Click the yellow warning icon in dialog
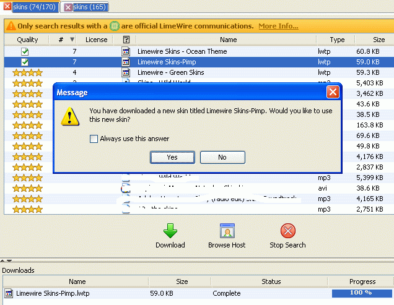Image resolution: width=394 pixels, height=305 pixels. 70,116
